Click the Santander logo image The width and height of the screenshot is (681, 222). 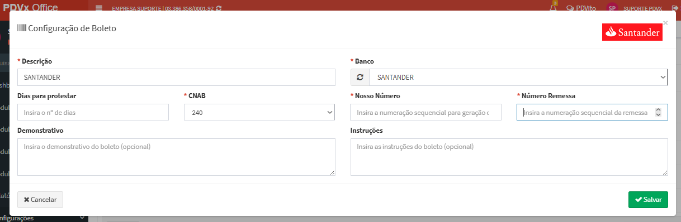632,32
